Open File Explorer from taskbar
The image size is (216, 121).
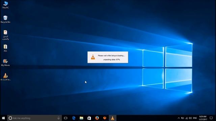click(81, 118)
